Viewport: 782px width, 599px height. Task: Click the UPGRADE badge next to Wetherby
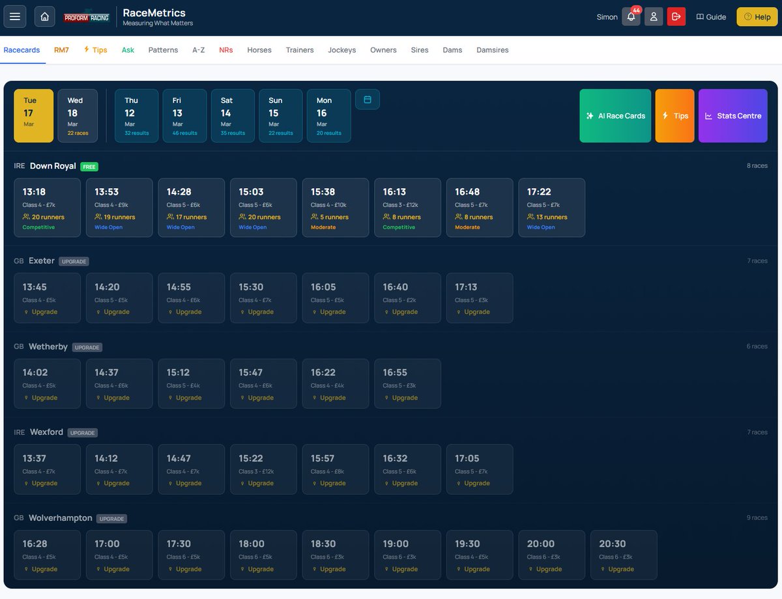pos(87,347)
